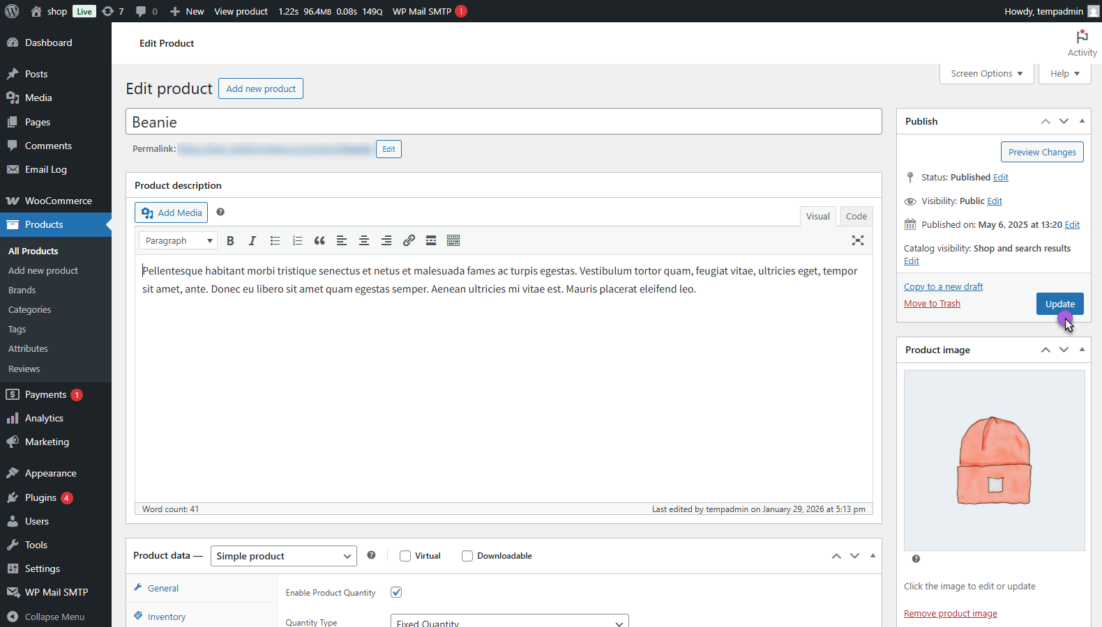Apply italic formatting in the editor
Image resolution: width=1102 pixels, height=627 pixels.
click(x=252, y=240)
